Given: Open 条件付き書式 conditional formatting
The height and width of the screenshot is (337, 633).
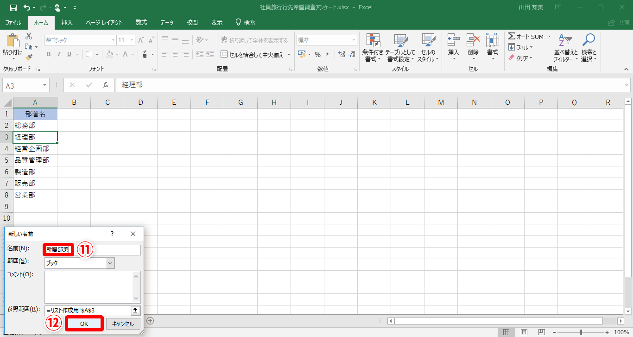Looking at the screenshot, I should coord(373,47).
